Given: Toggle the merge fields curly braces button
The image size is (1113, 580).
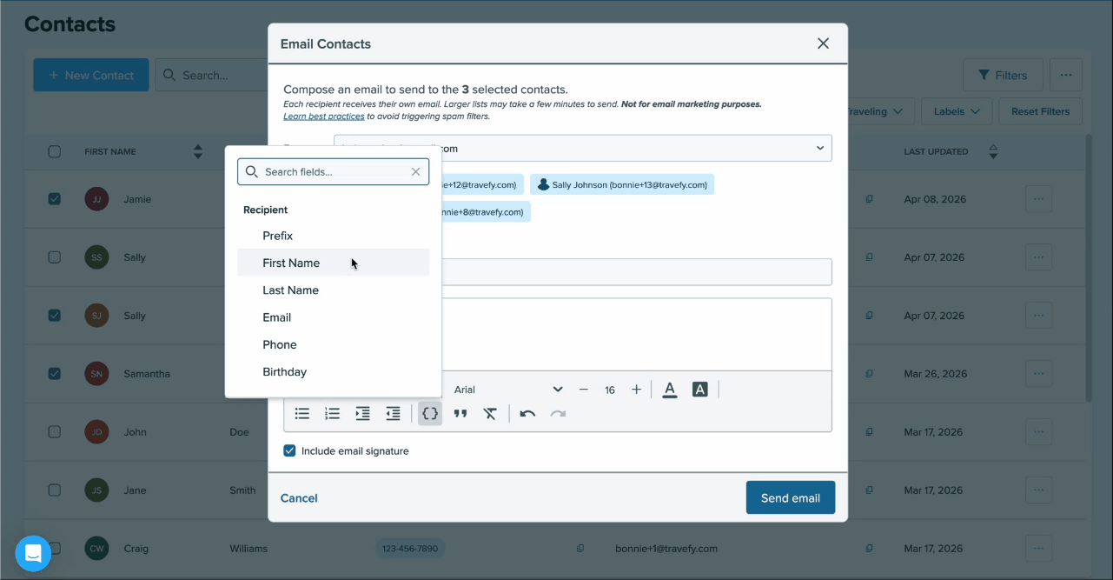Looking at the screenshot, I should pyautogui.click(x=430, y=414).
